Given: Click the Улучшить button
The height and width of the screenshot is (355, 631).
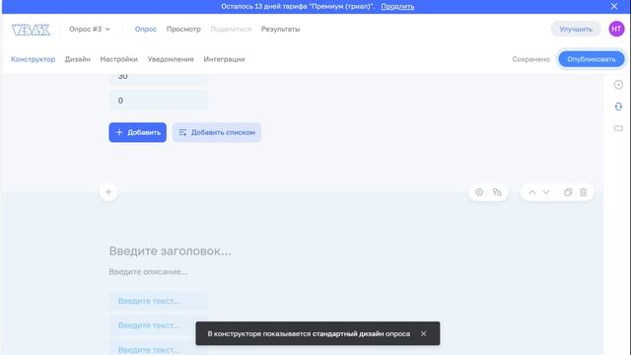Looking at the screenshot, I should tap(576, 29).
